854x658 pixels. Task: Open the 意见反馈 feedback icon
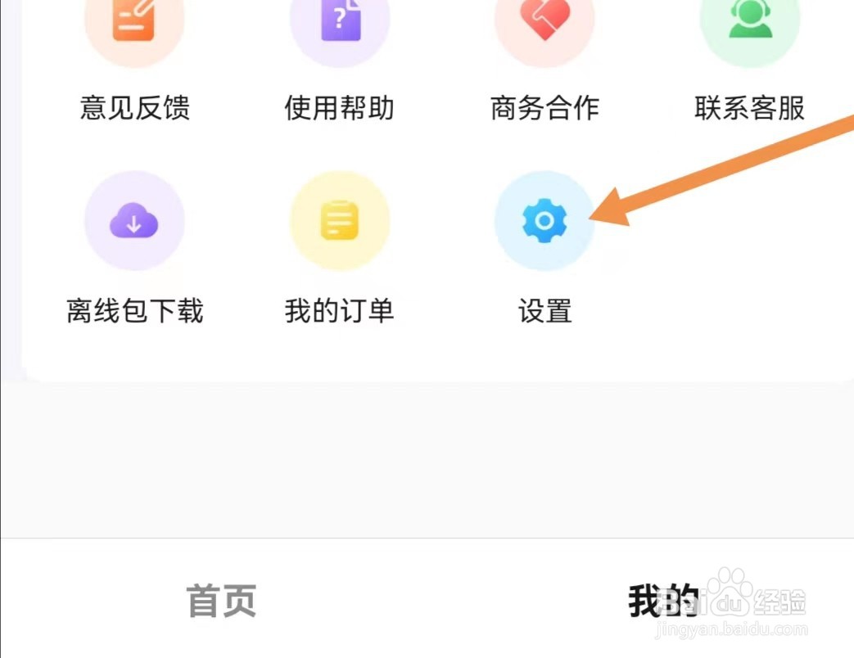[x=134, y=20]
